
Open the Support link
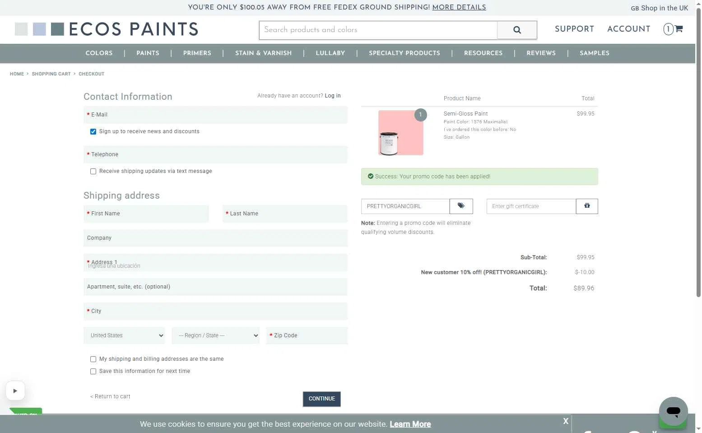tap(574, 29)
